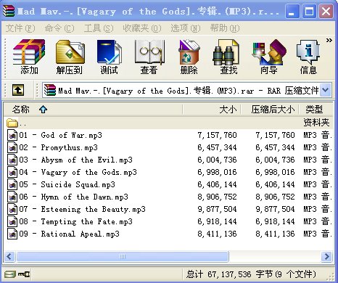Sort by the 类型 column header
Screen dimensions: 338x283
coord(316,110)
